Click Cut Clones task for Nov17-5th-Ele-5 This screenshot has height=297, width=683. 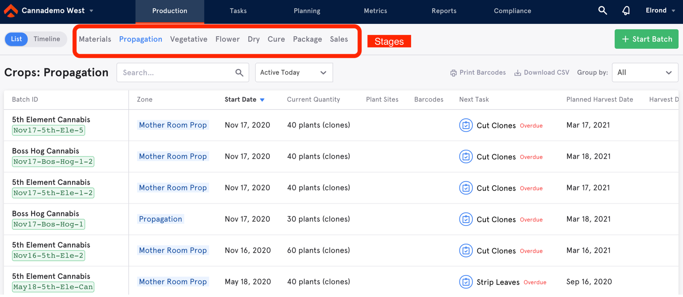[x=496, y=125]
